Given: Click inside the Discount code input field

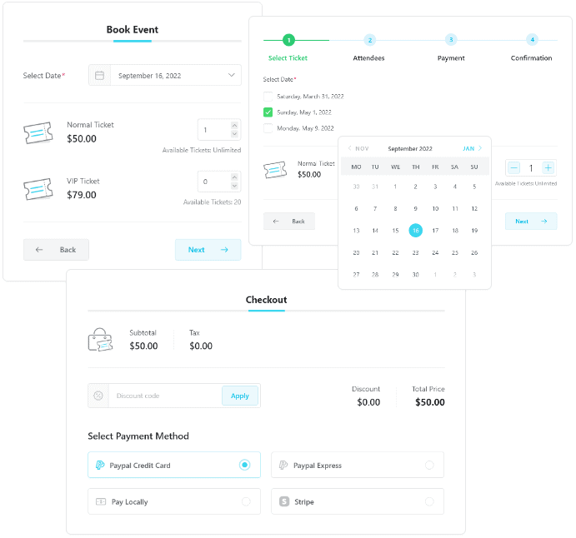Looking at the screenshot, I should click(x=165, y=396).
